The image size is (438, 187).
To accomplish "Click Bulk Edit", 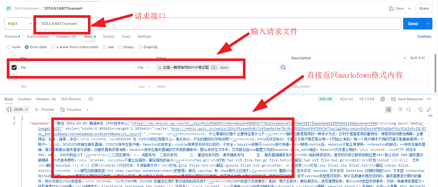I will click(x=417, y=58).
